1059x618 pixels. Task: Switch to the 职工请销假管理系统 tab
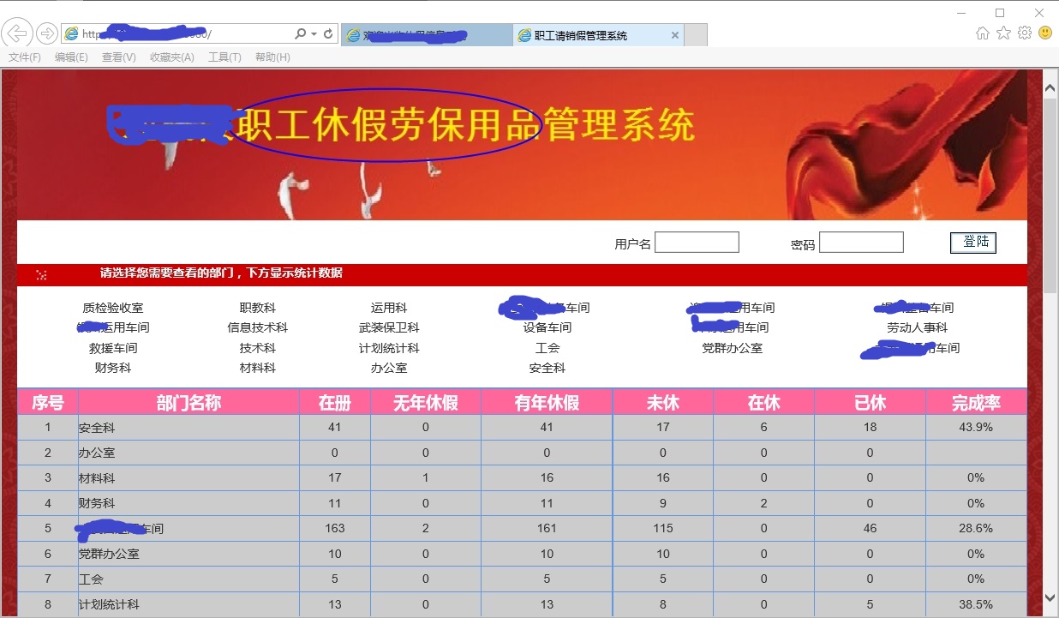pyautogui.click(x=598, y=35)
